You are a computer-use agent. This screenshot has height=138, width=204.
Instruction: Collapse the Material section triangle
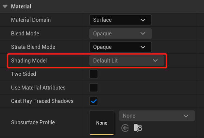point(5,6)
